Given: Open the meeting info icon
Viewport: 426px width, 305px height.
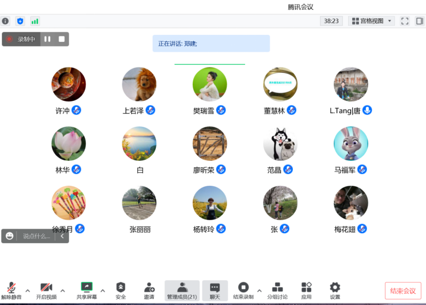Looking at the screenshot, I should pos(5,21).
